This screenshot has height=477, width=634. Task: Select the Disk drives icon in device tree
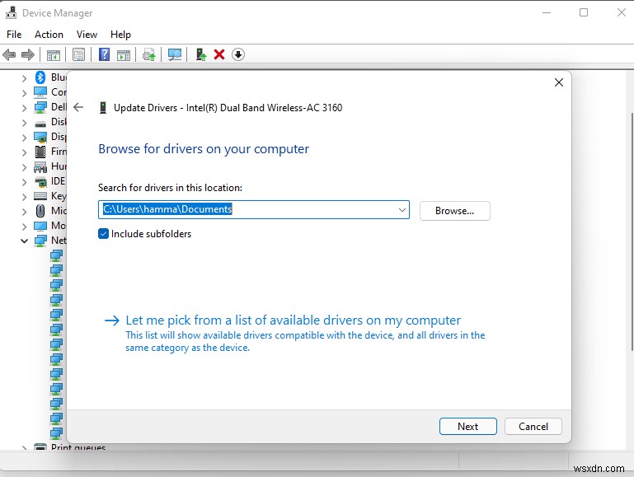[40, 124]
